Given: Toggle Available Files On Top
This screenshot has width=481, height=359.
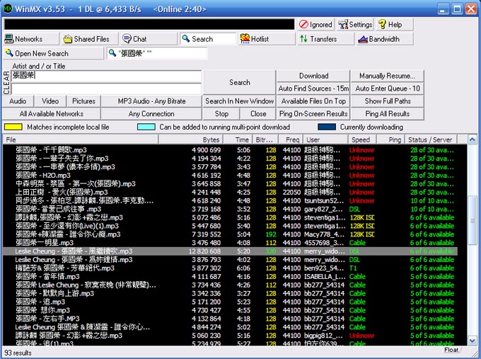Looking at the screenshot, I should click(313, 101).
